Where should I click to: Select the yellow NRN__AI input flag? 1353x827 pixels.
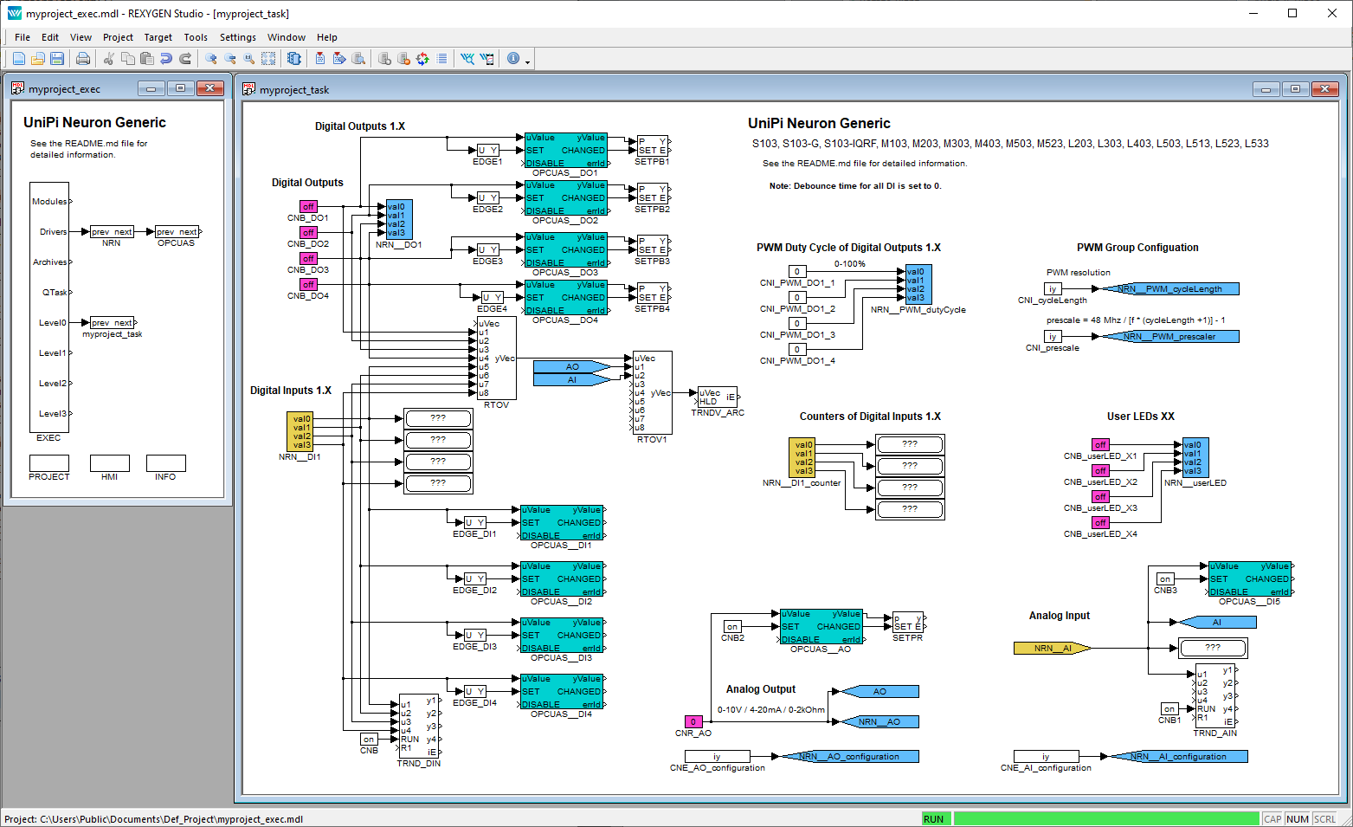(x=1053, y=648)
